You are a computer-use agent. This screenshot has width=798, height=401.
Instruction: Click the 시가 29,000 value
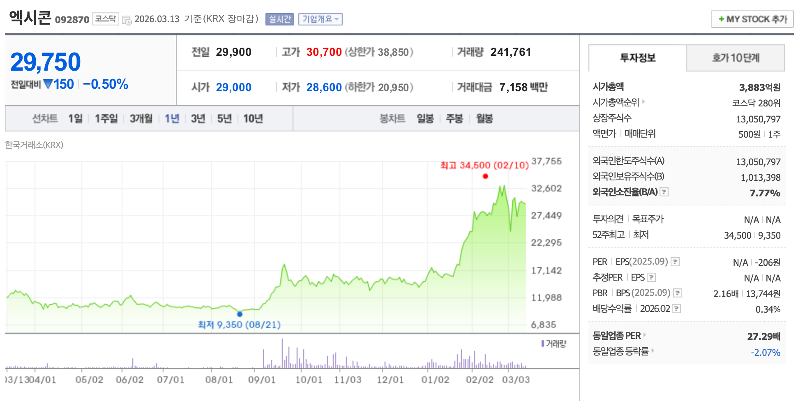[x=234, y=88]
